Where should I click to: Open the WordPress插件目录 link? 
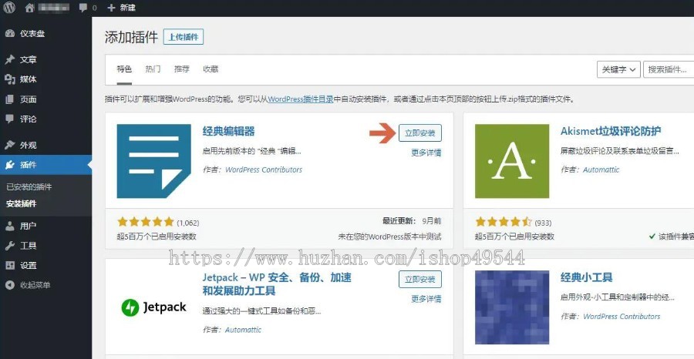tap(301, 99)
